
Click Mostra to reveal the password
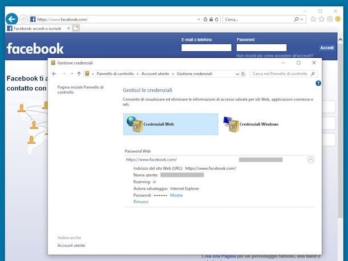[x=176, y=195]
